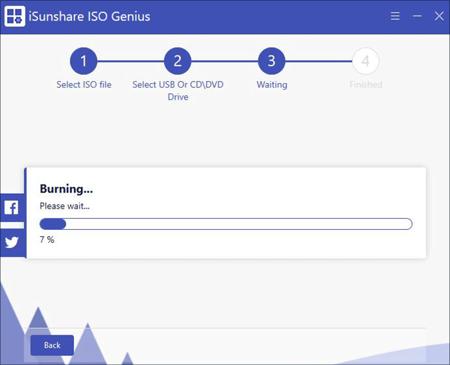Select step 4 circle
Screen dimensions: 450x365
366,61
